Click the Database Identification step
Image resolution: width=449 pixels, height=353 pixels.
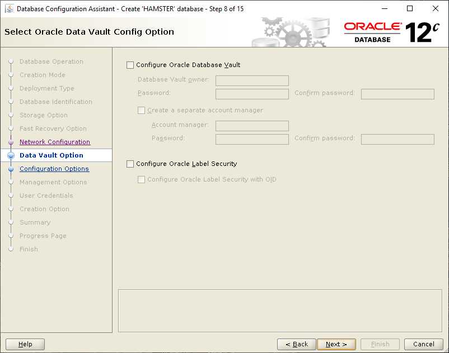coord(56,102)
